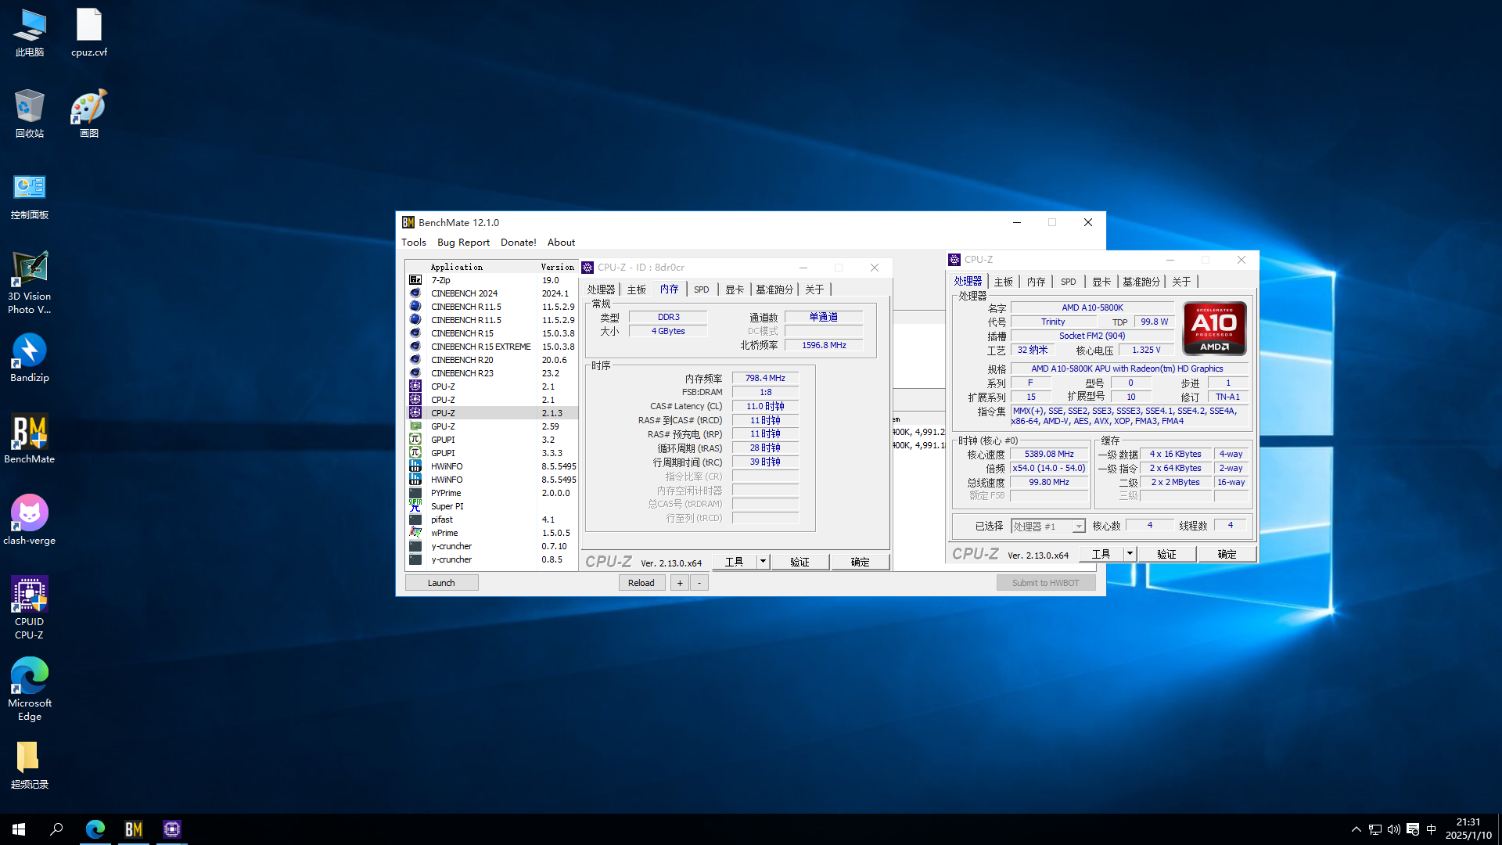The height and width of the screenshot is (845, 1502).
Task: Click the minus button beside Reload
Action: [x=699, y=583]
